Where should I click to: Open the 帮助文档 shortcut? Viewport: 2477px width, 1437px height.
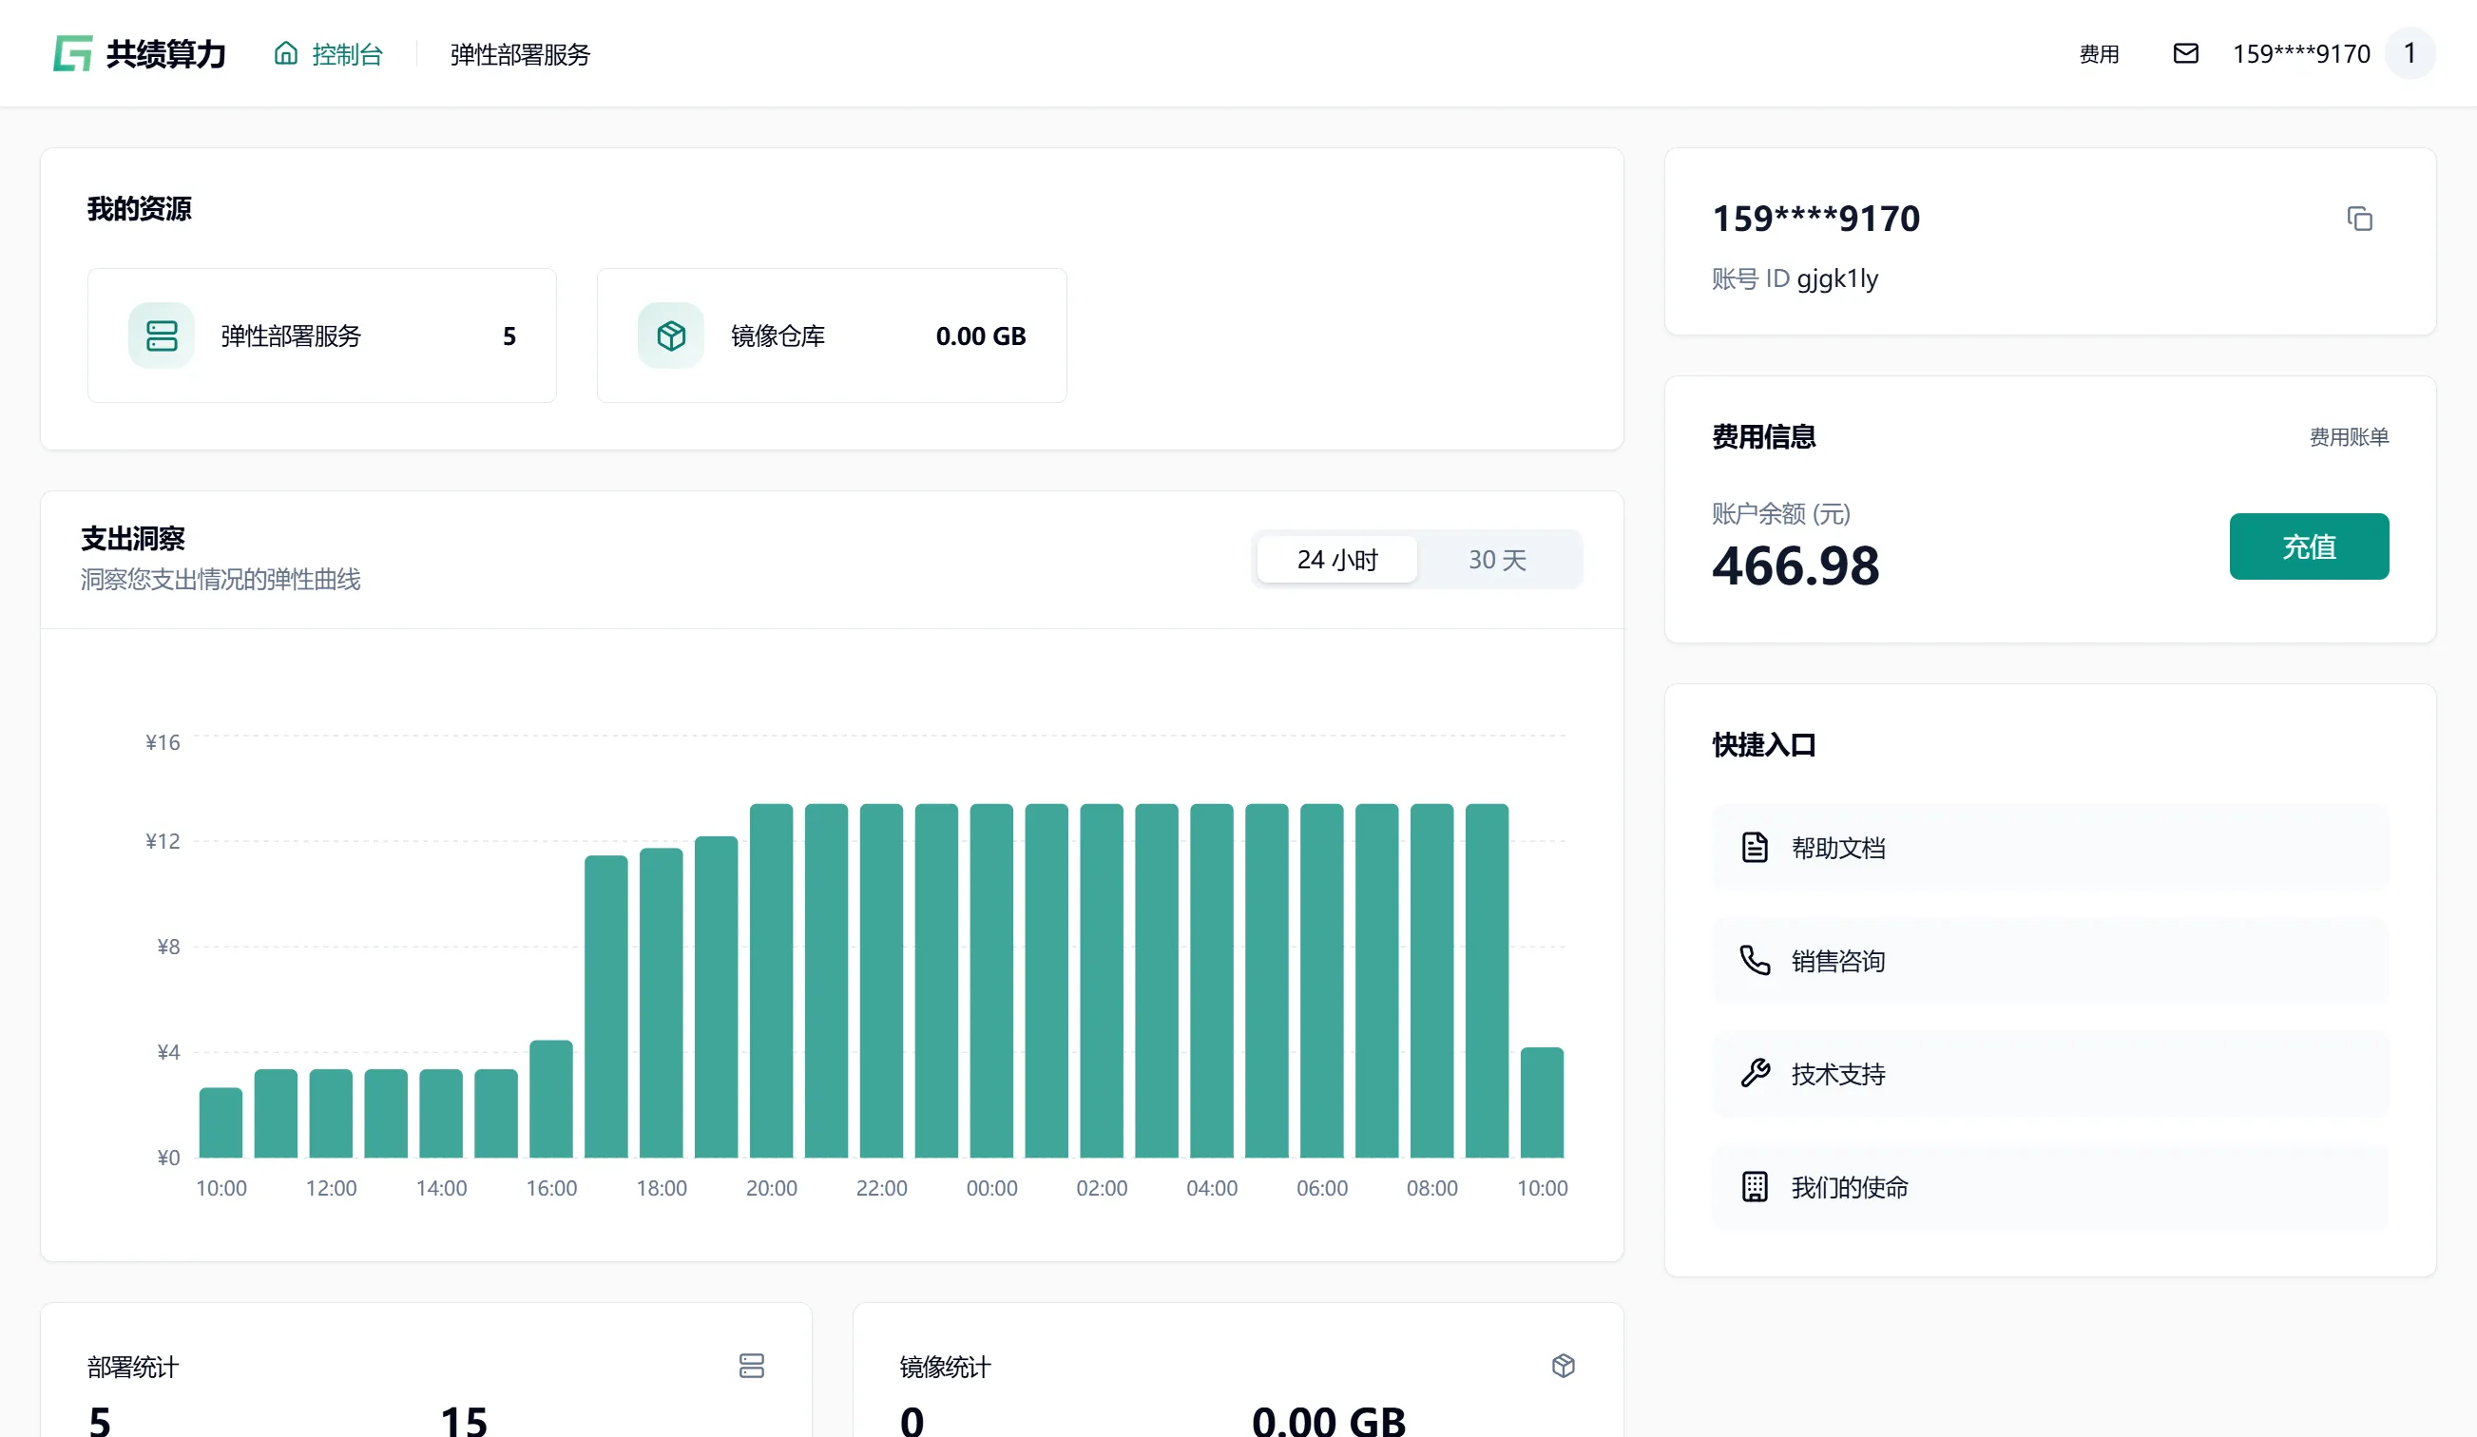pos(2049,847)
